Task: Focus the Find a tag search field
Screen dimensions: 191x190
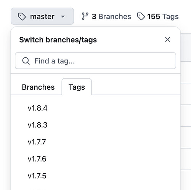Action: 95,61
